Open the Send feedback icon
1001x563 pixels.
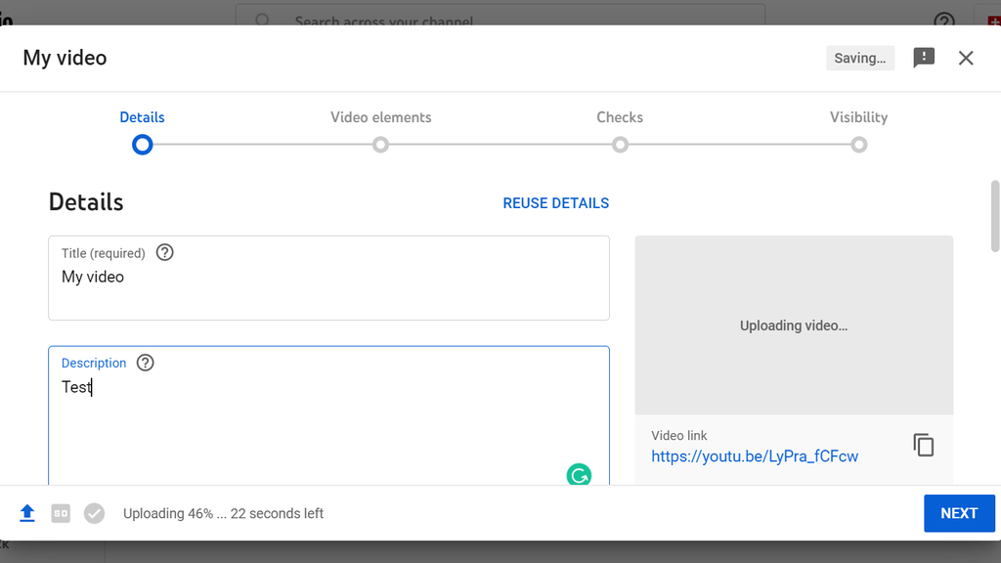924,58
